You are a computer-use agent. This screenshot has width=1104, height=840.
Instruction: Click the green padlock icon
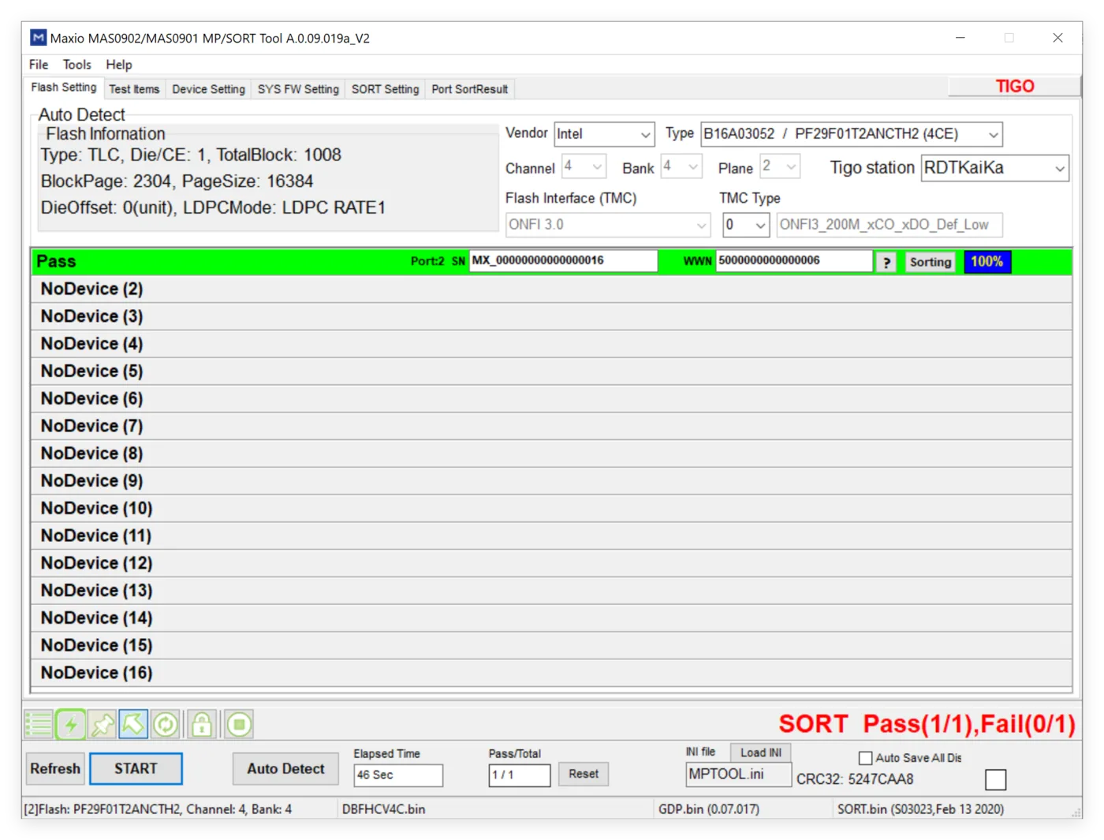(x=202, y=724)
